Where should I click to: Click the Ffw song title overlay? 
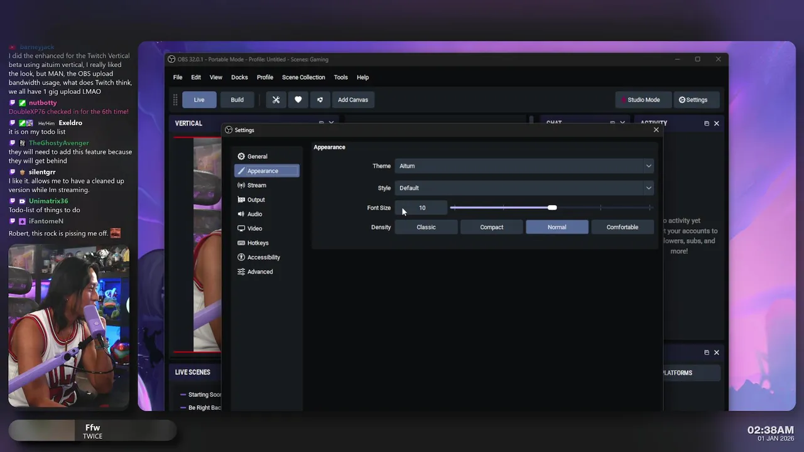click(93, 428)
